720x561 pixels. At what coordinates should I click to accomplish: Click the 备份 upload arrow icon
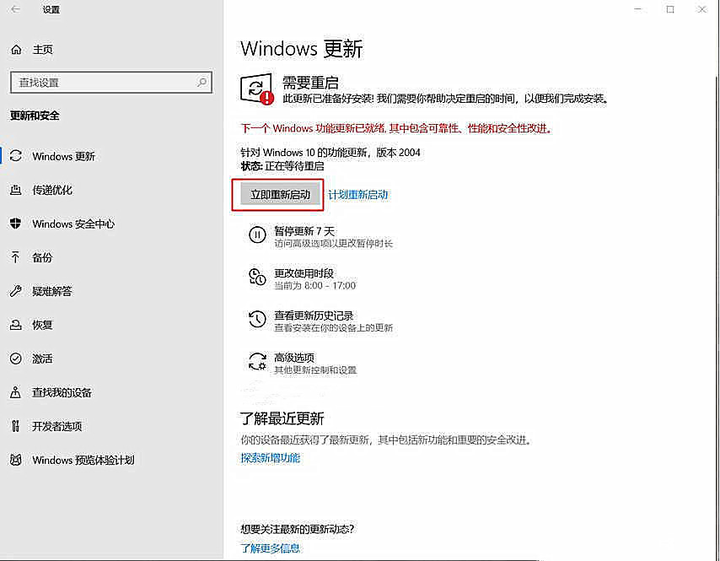pos(16,256)
